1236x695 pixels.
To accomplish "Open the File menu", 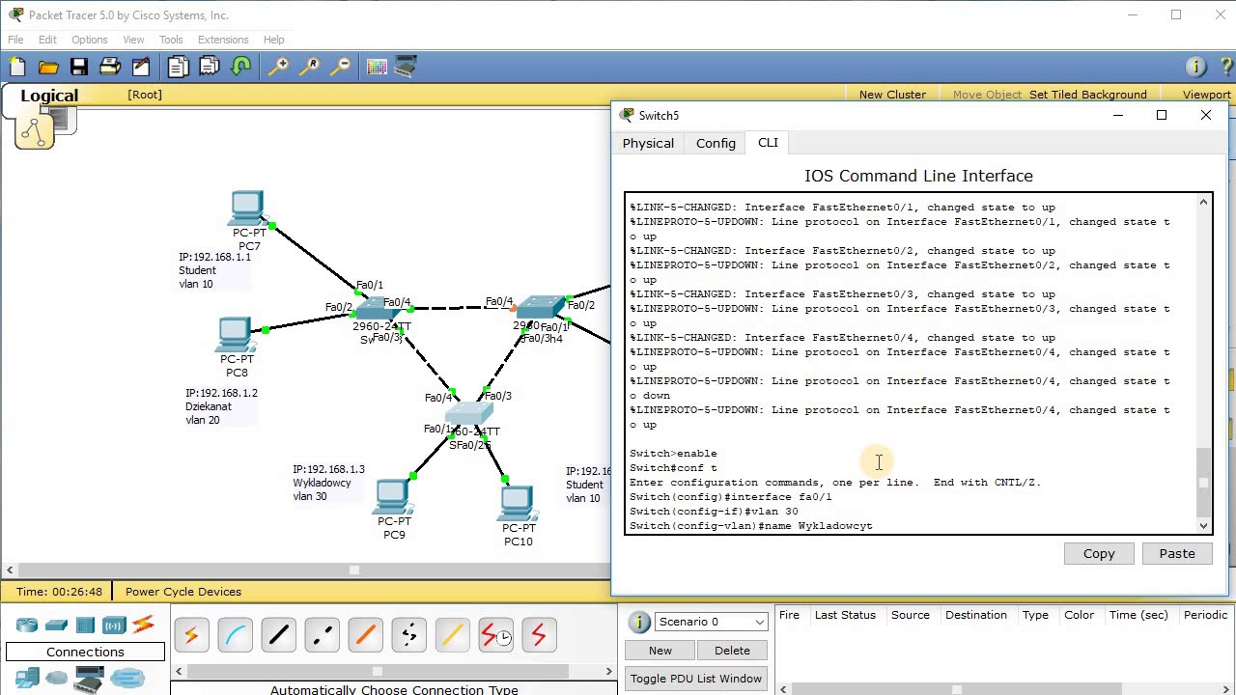I will (15, 40).
